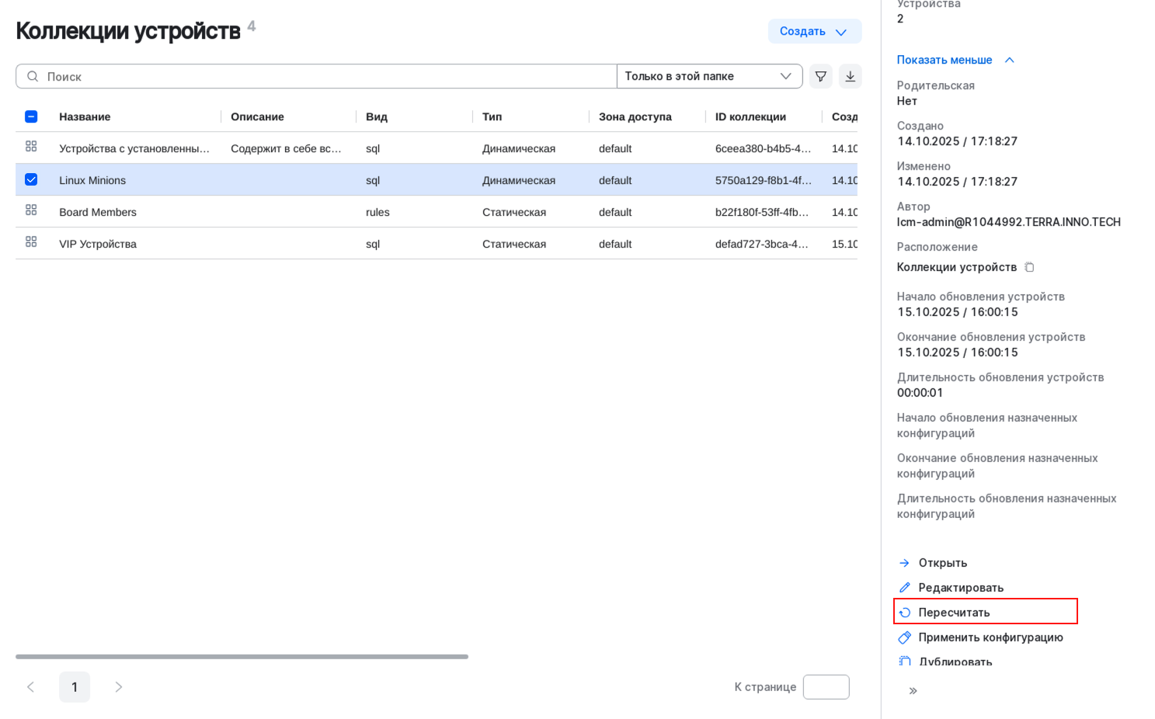Click the Пересчитать refresh action
Viewport: 1155px width, 719px height.
coord(954,612)
